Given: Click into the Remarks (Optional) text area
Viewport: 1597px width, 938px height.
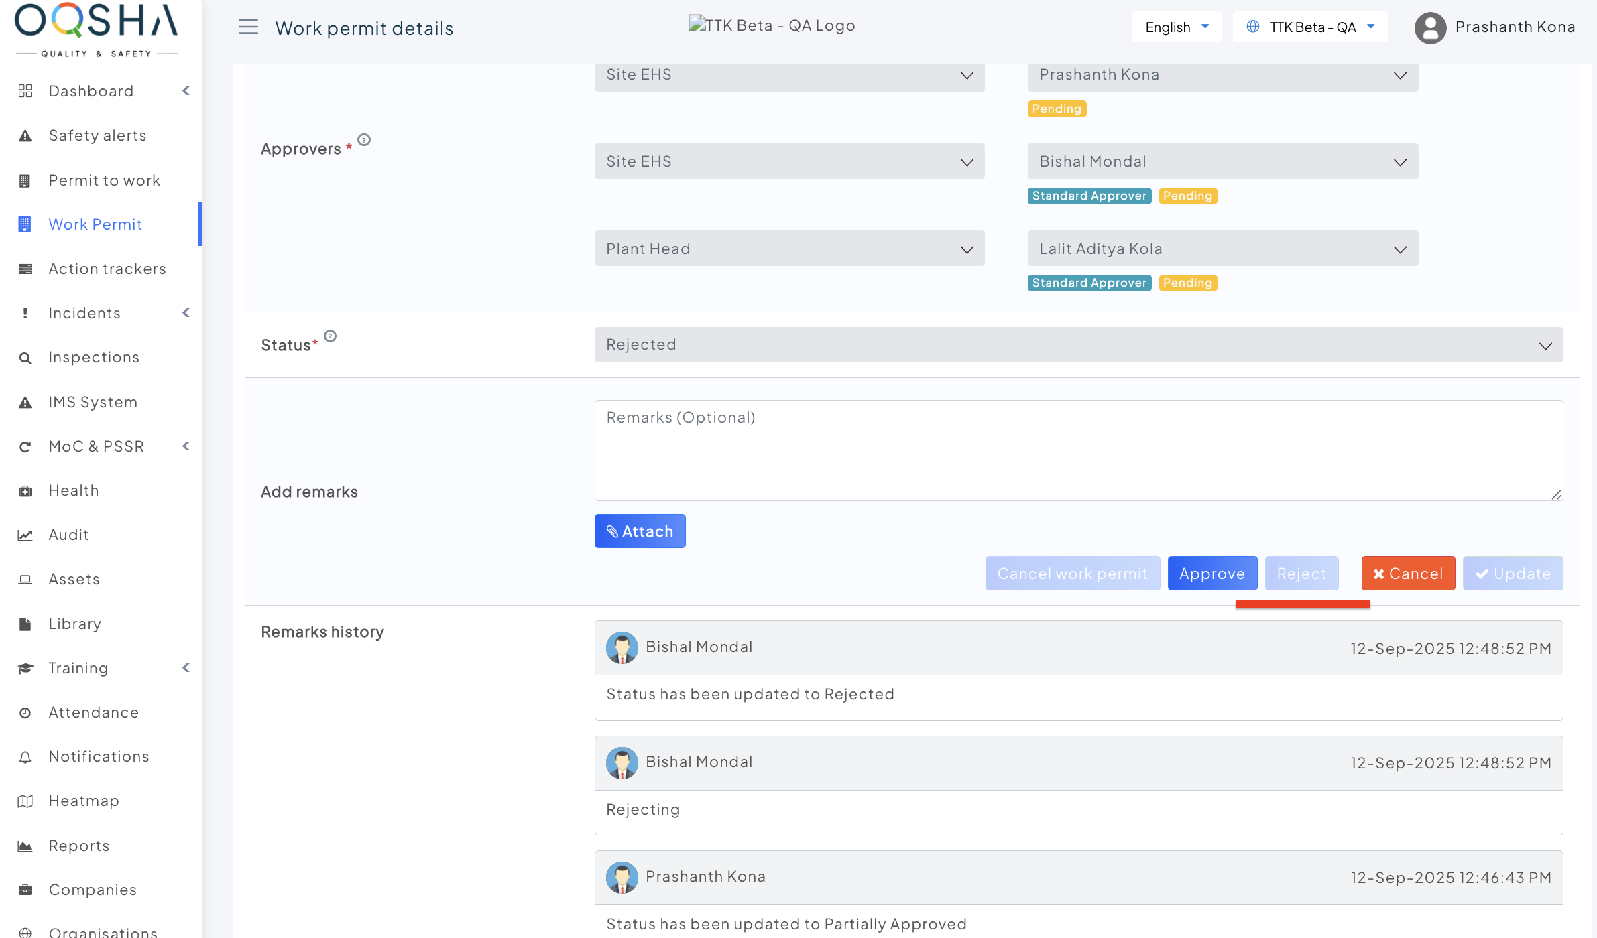Looking at the screenshot, I should pyautogui.click(x=1078, y=451).
